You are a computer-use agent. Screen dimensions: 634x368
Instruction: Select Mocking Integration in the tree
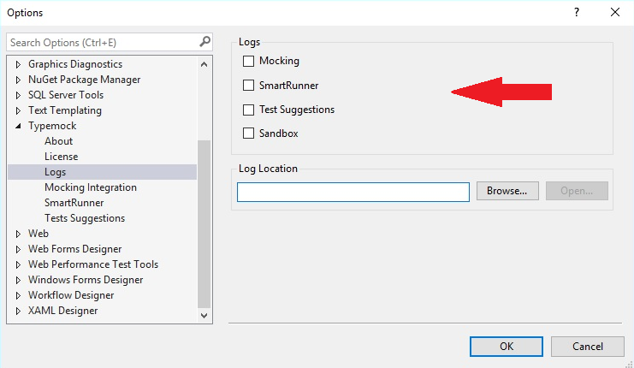point(91,187)
